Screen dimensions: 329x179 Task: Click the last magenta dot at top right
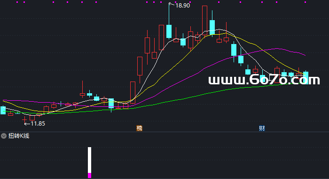coord(305,2)
